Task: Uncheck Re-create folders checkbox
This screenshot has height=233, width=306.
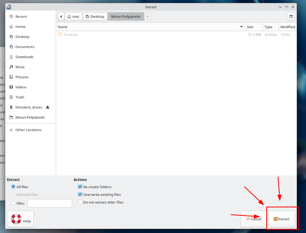Action: tap(80, 187)
